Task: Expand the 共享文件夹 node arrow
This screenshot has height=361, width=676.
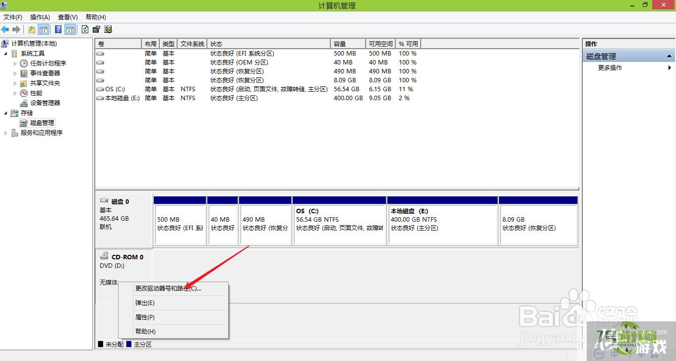Action: click(x=15, y=83)
